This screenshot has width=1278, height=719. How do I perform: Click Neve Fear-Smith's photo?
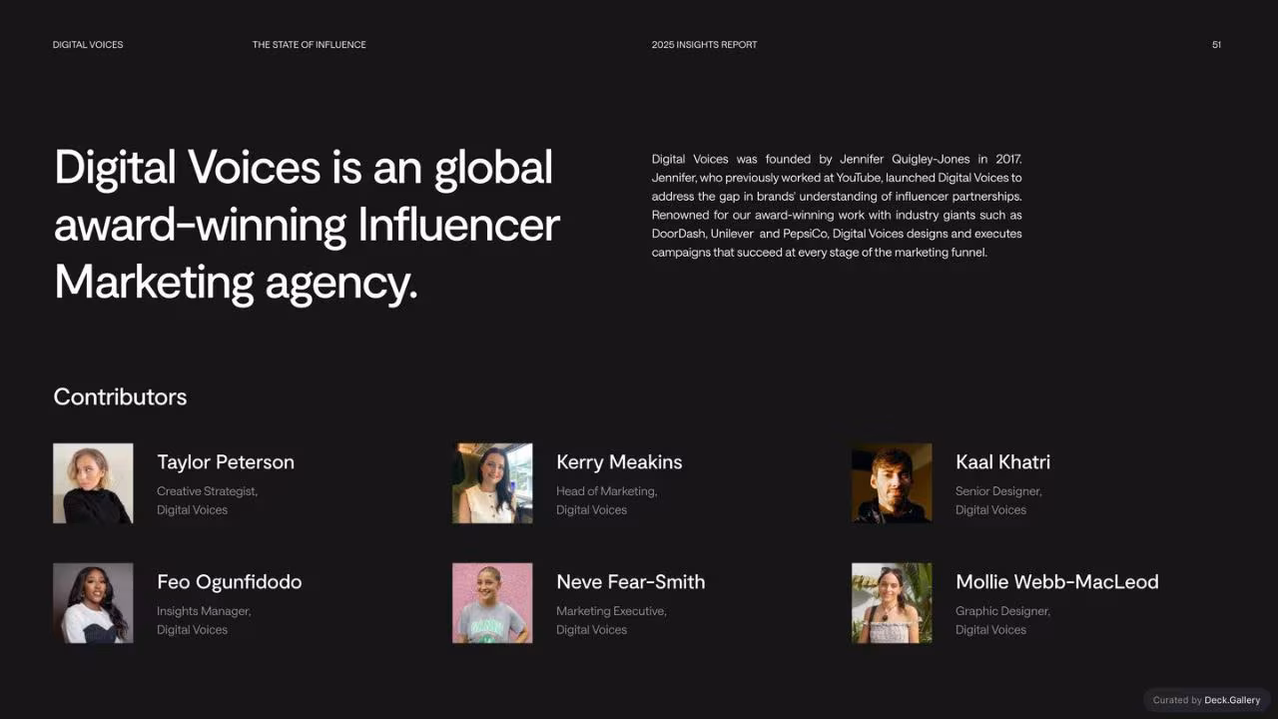click(x=492, y=603)
